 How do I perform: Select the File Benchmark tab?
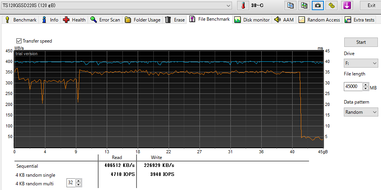210,19
